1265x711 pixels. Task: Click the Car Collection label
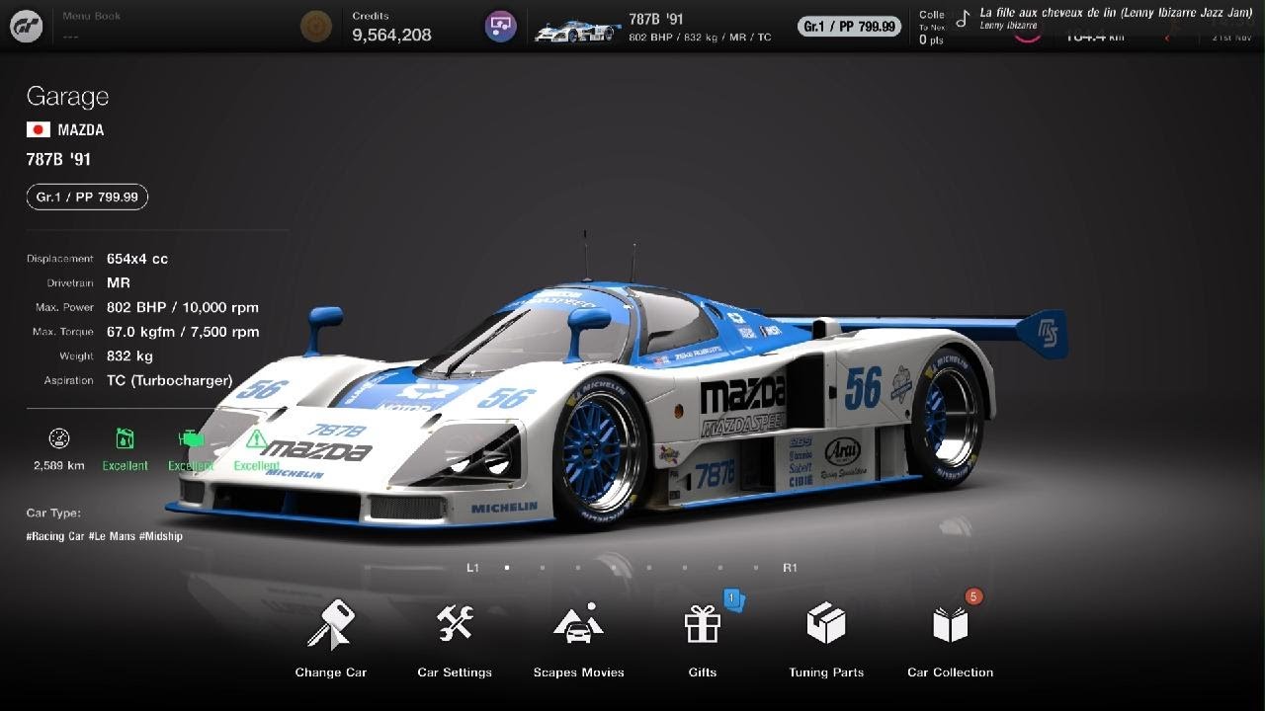pos(951,672)
